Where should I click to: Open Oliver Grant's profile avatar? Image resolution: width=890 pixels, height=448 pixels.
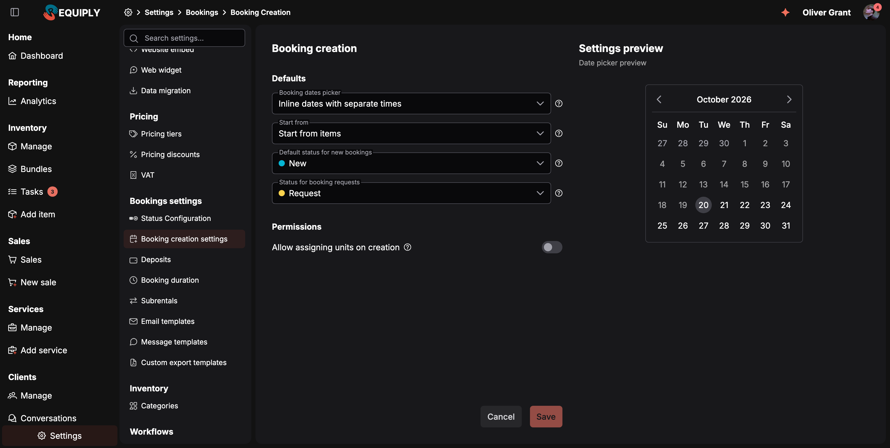coord(871,12)
